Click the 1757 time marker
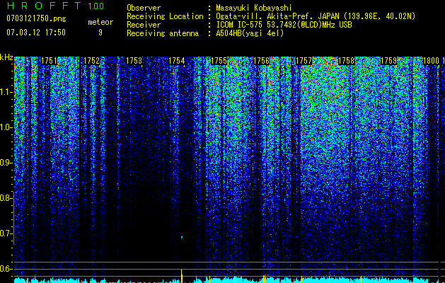 click(x=304, y=61)
